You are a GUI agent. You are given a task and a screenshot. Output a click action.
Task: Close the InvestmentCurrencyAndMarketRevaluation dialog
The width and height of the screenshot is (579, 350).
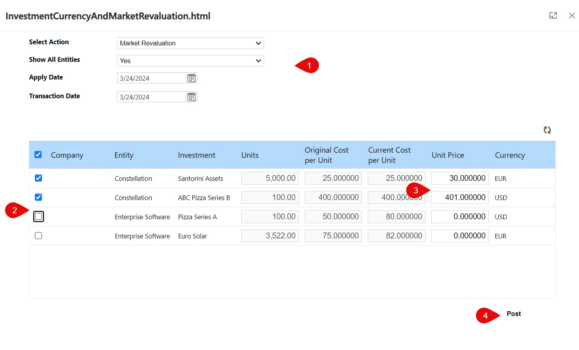click(572, 16)
